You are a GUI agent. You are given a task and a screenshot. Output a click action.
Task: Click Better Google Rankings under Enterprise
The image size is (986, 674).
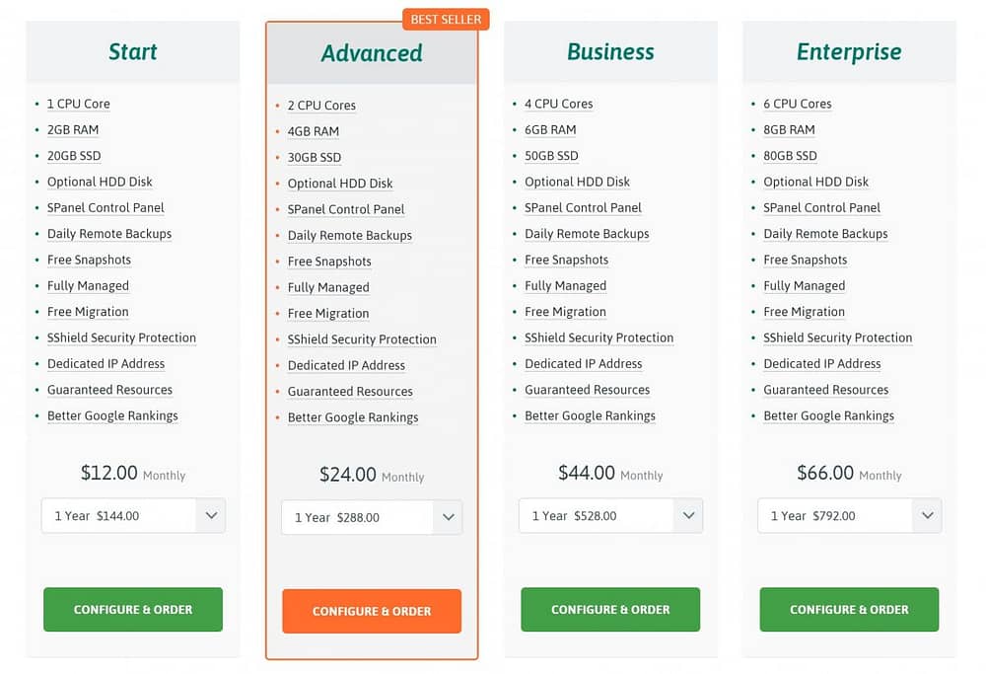(x=829, y=416)
